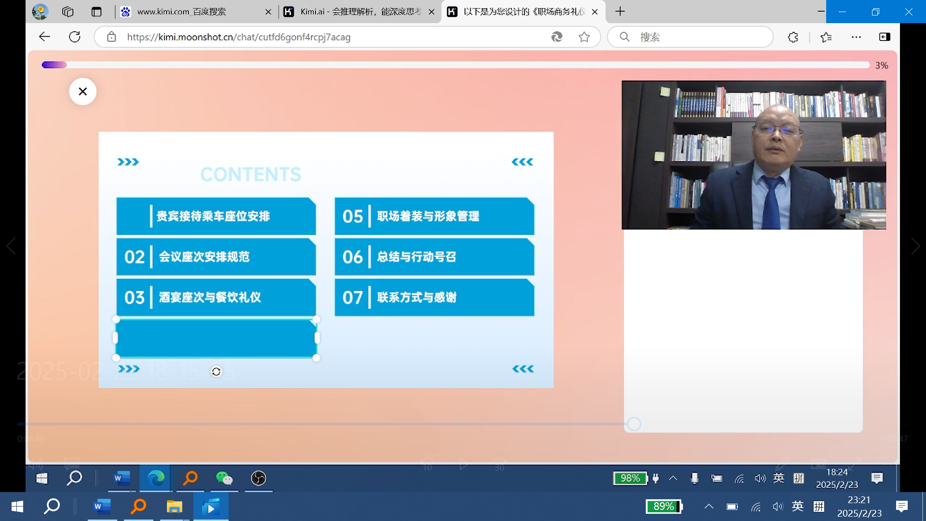The height and width of the screenshot is (521, 926).
Task: Open network settings from bottom system tray
Action: point(756,507)
